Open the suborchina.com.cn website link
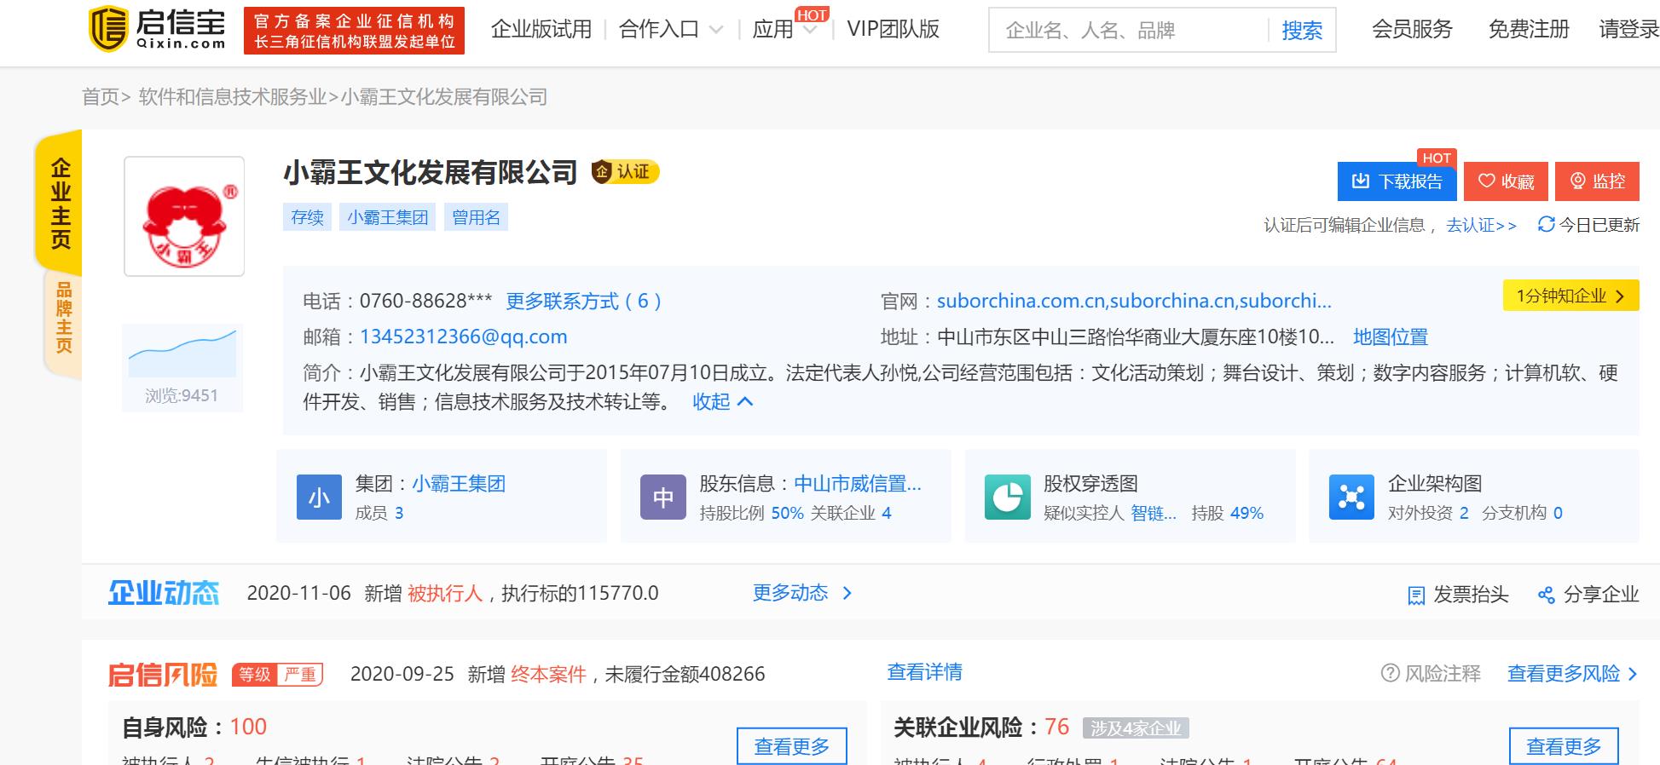1660x765 pixels. pos(1134,301)
